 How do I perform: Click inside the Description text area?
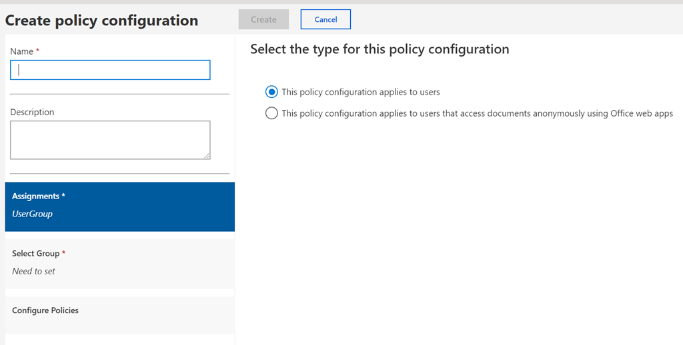coord(110,140)
